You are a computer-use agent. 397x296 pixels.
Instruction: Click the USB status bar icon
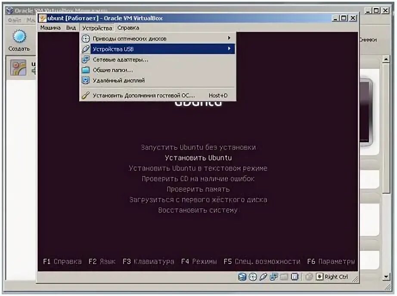263,277
